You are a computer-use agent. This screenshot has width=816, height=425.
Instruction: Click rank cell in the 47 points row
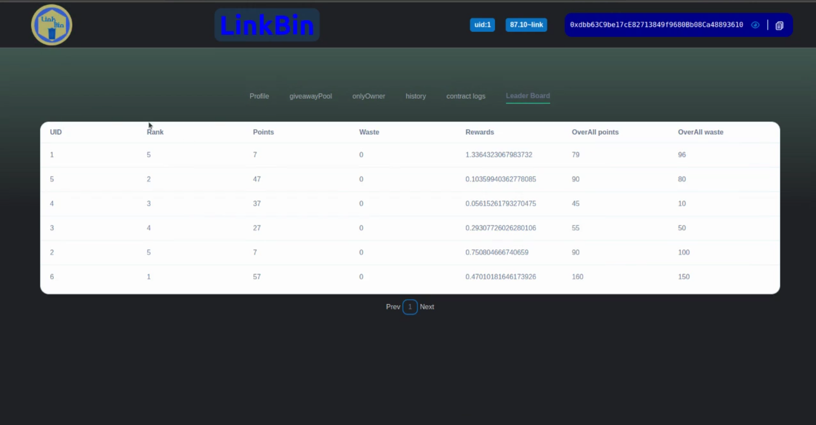click(149, 179)
